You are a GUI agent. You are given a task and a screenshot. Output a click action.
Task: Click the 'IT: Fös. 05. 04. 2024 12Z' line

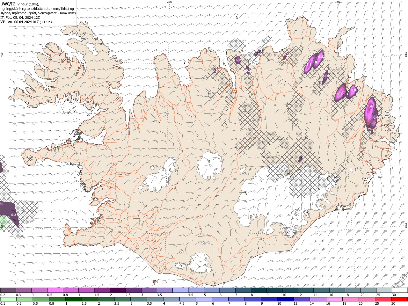click(x=20, y=18)
